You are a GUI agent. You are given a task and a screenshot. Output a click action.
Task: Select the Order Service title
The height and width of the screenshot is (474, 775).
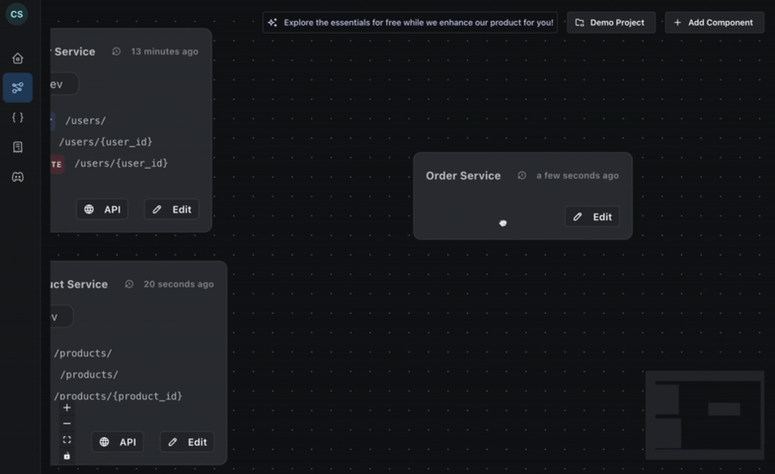pos(463,176)
